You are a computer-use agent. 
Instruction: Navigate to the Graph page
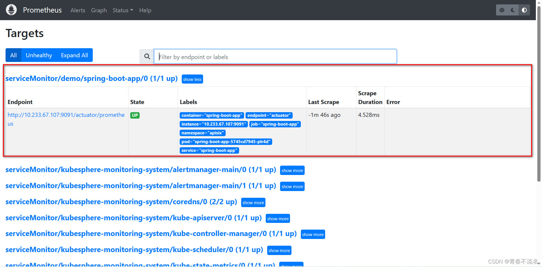point(99,10)
